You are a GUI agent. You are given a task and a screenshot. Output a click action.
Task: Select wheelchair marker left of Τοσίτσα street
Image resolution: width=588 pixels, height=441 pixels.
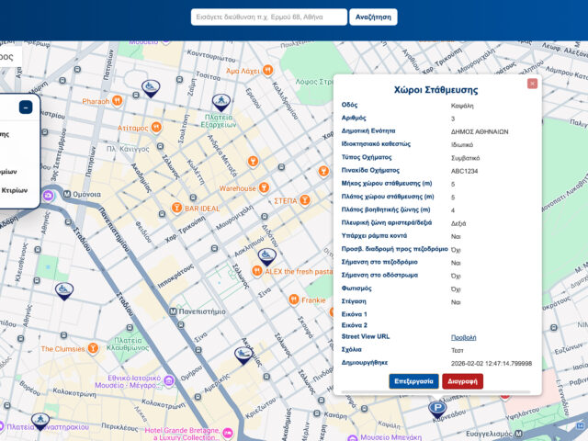coord(151,89)
